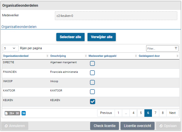
Task: Sort by Organisatieonderdeel column arrows
Action: tap(48, 56)
